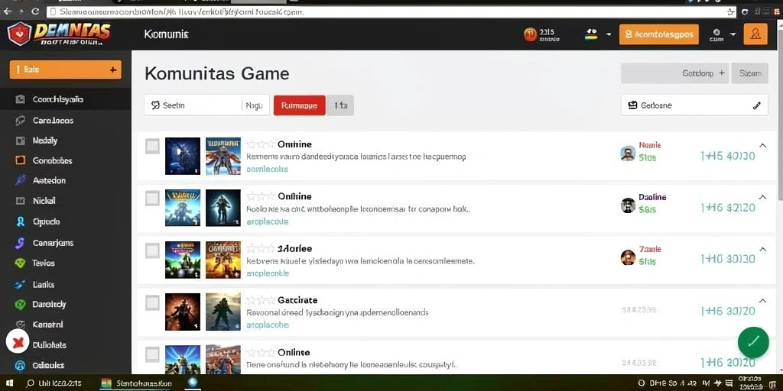The image size is (783, 391).
Task: Collapse the Nosile row chevron
Action: 762,145
